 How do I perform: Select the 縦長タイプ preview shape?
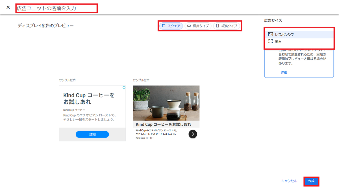click(227, 26)
